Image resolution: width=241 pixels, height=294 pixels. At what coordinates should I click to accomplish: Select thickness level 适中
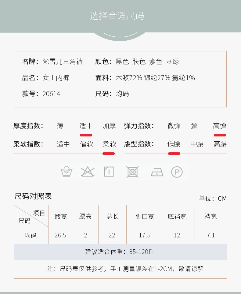coord(86,126)
